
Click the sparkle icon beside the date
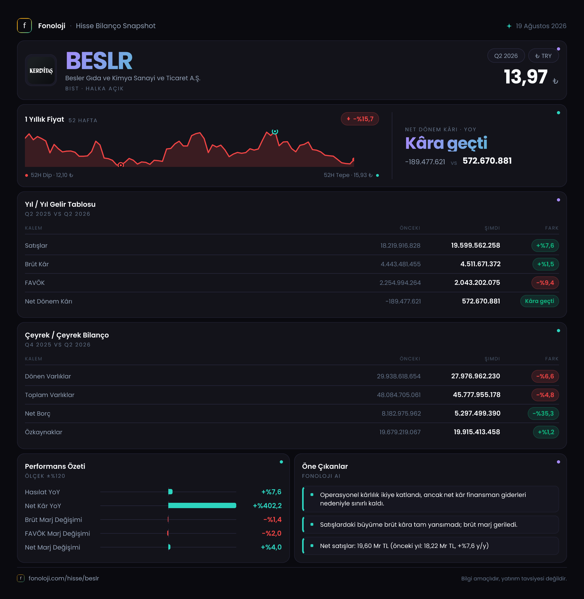coord(509,26)
